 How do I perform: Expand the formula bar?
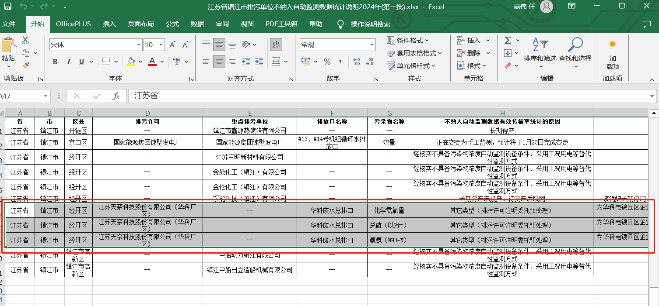tap(653, 96)
